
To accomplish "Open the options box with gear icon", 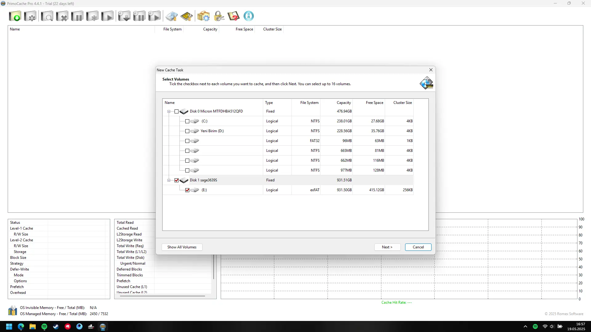I will [203, 16].
